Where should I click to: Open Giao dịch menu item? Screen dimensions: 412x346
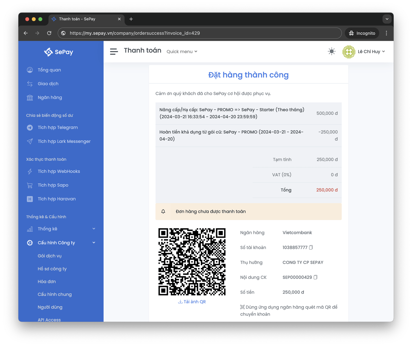(x=48, y=84)
